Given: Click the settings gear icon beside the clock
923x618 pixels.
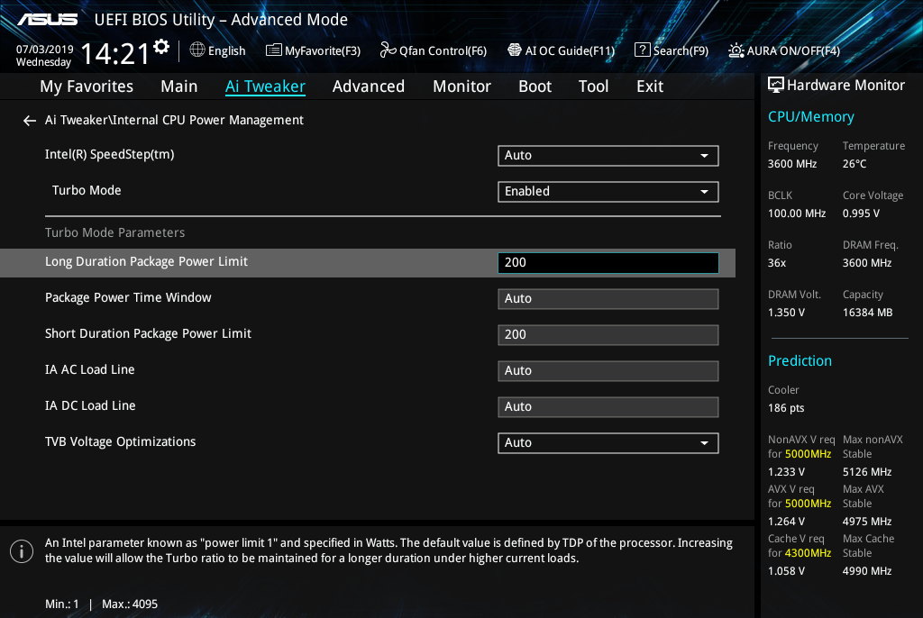Looking at the screenshot, I should 161,47.
